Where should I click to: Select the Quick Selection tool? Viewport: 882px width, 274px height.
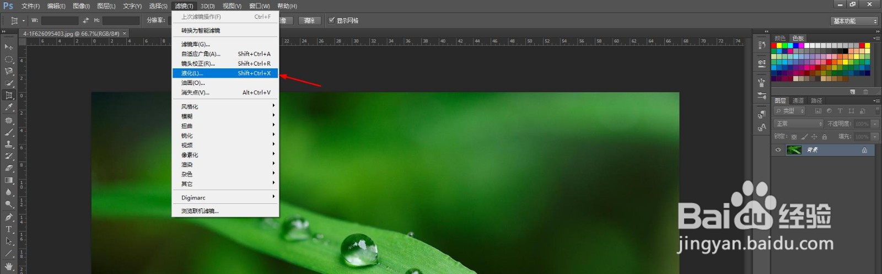tap(9, 83)
